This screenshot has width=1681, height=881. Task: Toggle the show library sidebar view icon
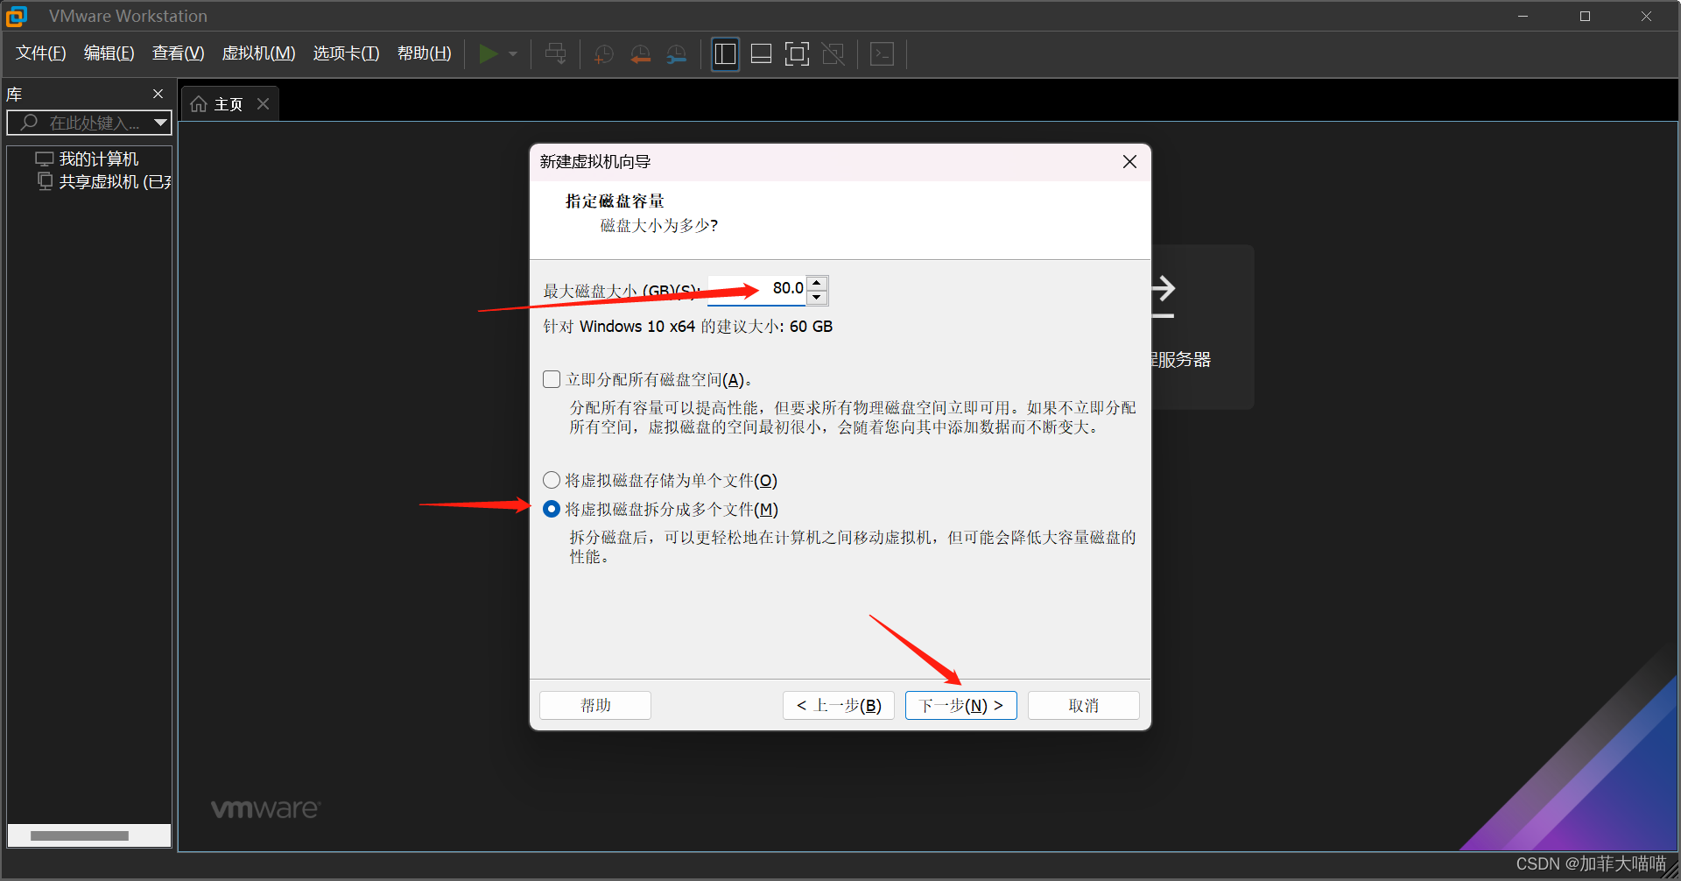725,54
